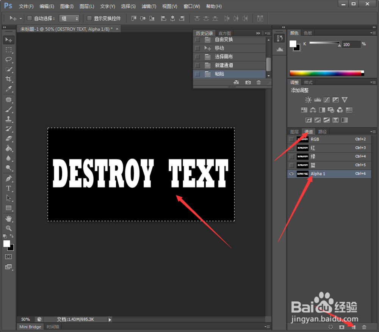Select the Rectangular Marquee tool
This screenshot has height=332, width=379.
tap(9, 50)
